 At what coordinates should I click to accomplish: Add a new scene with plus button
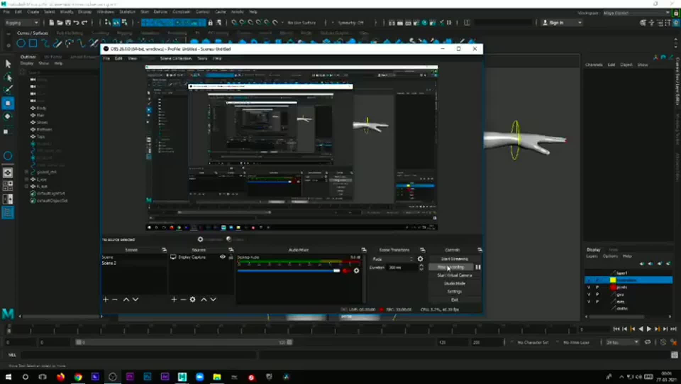(105, 300)
